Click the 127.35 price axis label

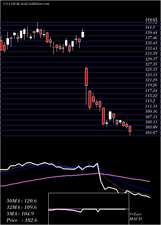click(151, 64)
